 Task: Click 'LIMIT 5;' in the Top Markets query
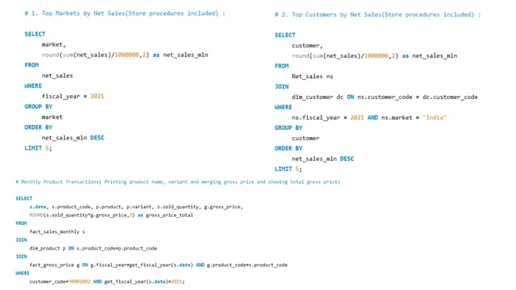coord(38,148)
